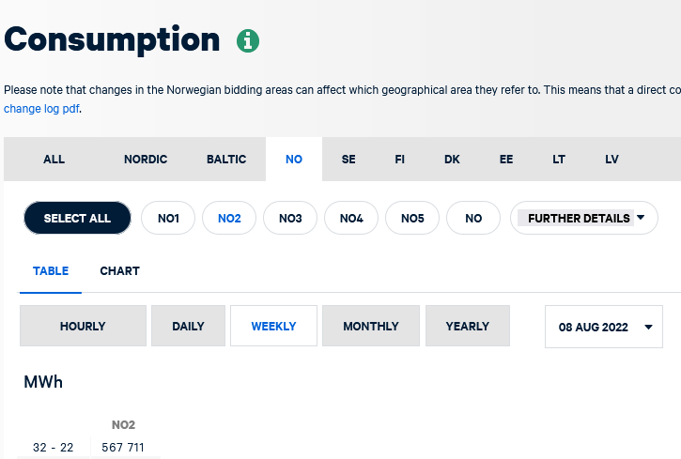Toggle the NO2 bidding area off
The width and height of the screenshot is (681, 459).
(229, 218)
